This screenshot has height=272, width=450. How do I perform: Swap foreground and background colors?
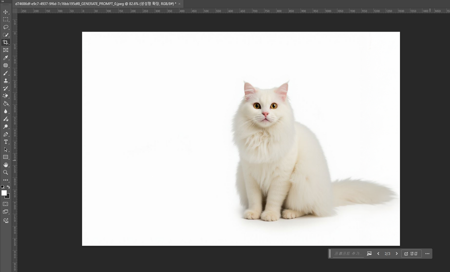point(8,187)
